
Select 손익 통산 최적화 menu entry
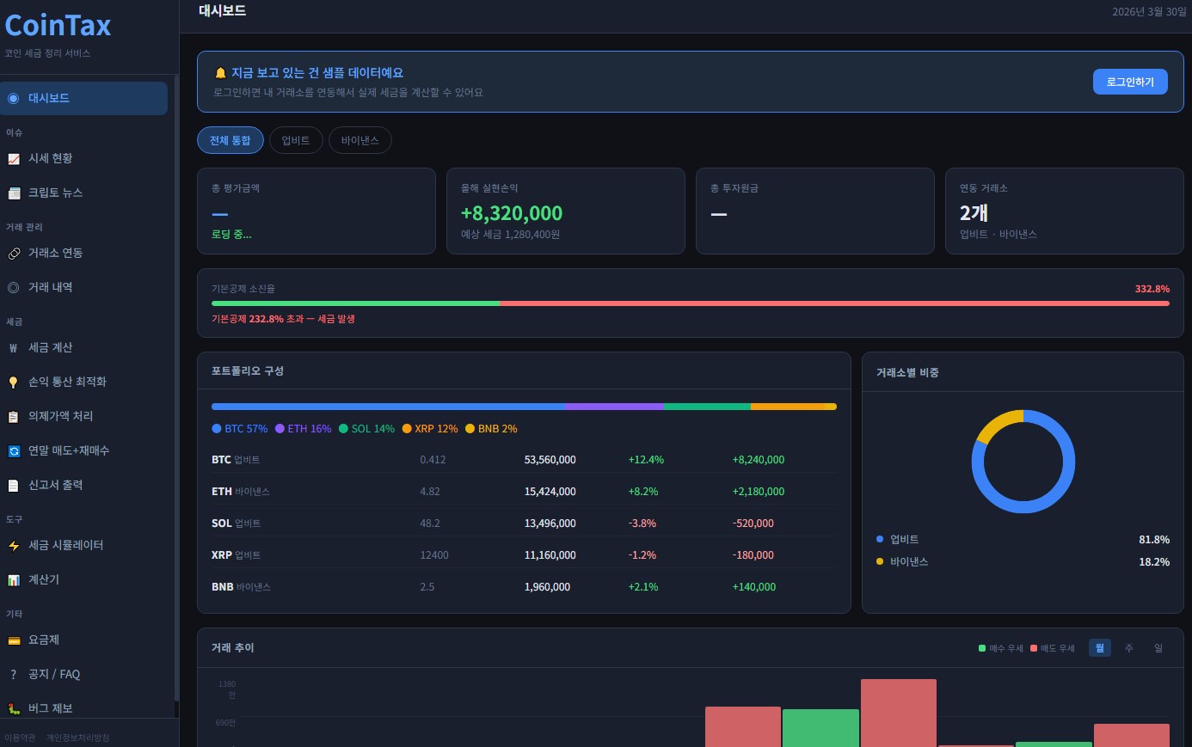(84, 382)
